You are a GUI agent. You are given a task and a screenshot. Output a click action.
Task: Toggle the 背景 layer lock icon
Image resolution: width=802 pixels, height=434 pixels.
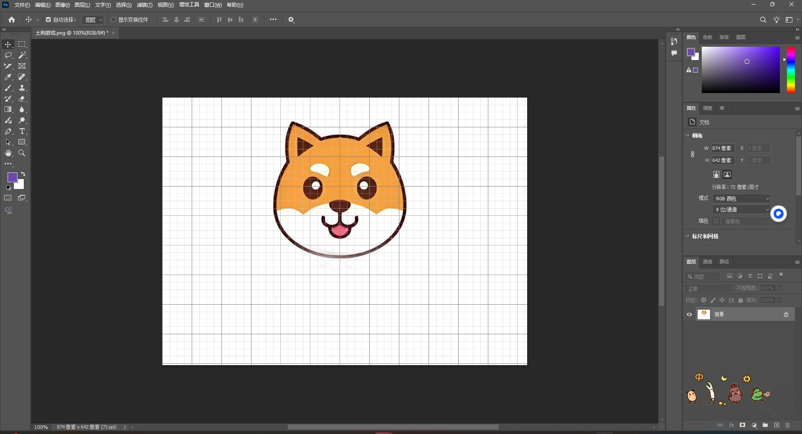coord(786,314)
